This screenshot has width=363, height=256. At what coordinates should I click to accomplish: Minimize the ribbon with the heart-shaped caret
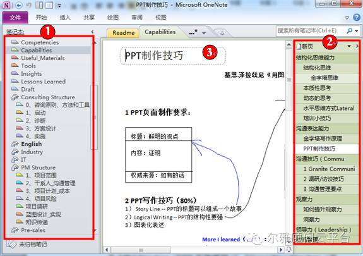click(x=347, y=18)
